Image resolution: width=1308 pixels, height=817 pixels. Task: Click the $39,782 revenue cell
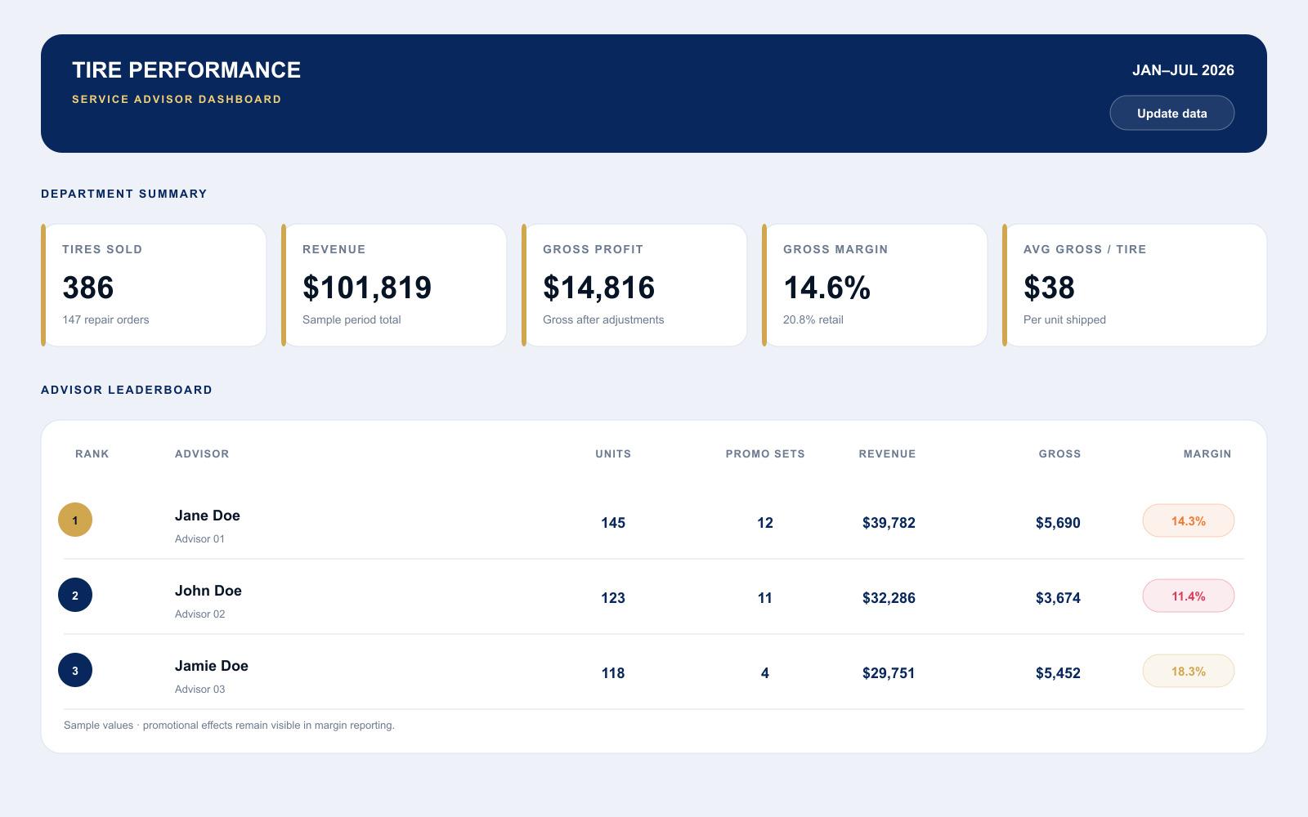889,523
